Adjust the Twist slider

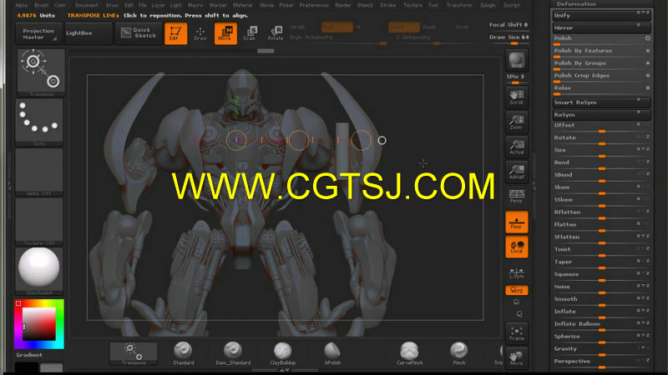(x=601, y=251)
